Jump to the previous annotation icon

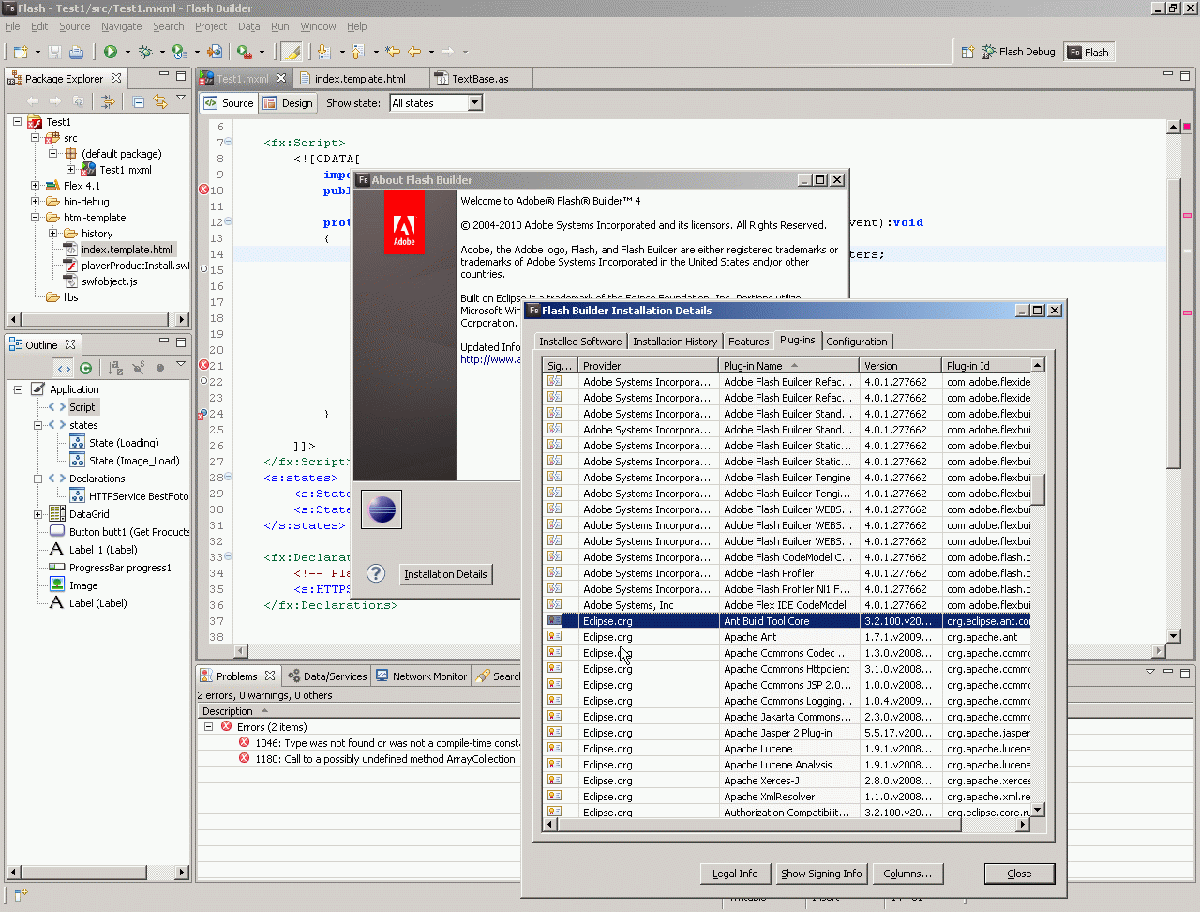(357, 52)
